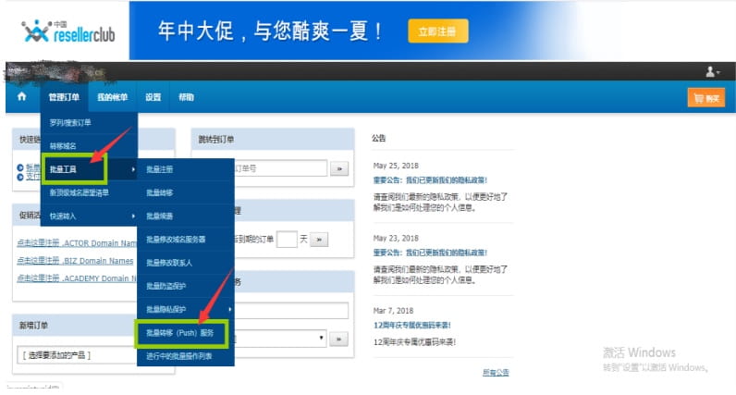
Task: Click the 立即注册 banner button
Action: pyautogui.click(x=437, y=31)
